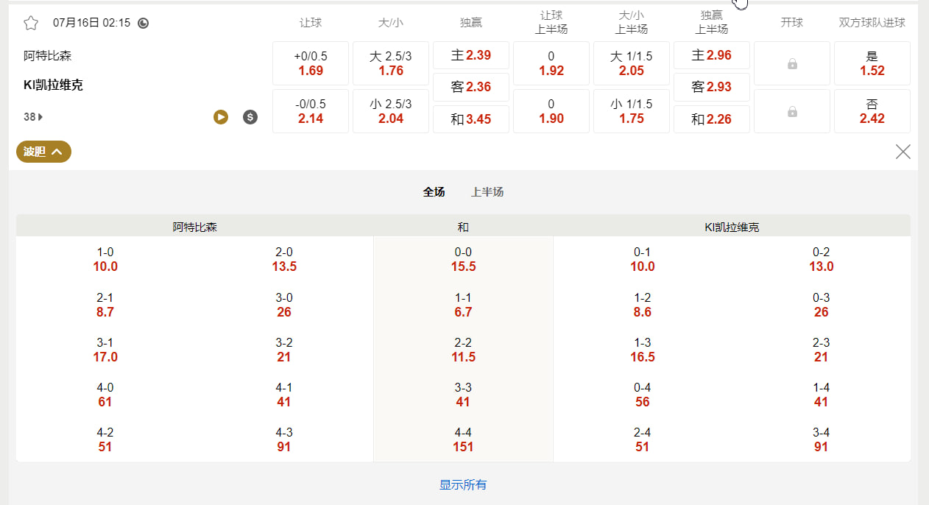Bet correct score 2-3 at 21
Image resolution: width=929 pixels, height=505 pixels.
point(822,350)
